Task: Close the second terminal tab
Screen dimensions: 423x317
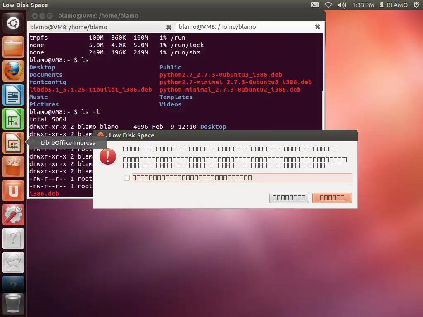Action: 318,27
